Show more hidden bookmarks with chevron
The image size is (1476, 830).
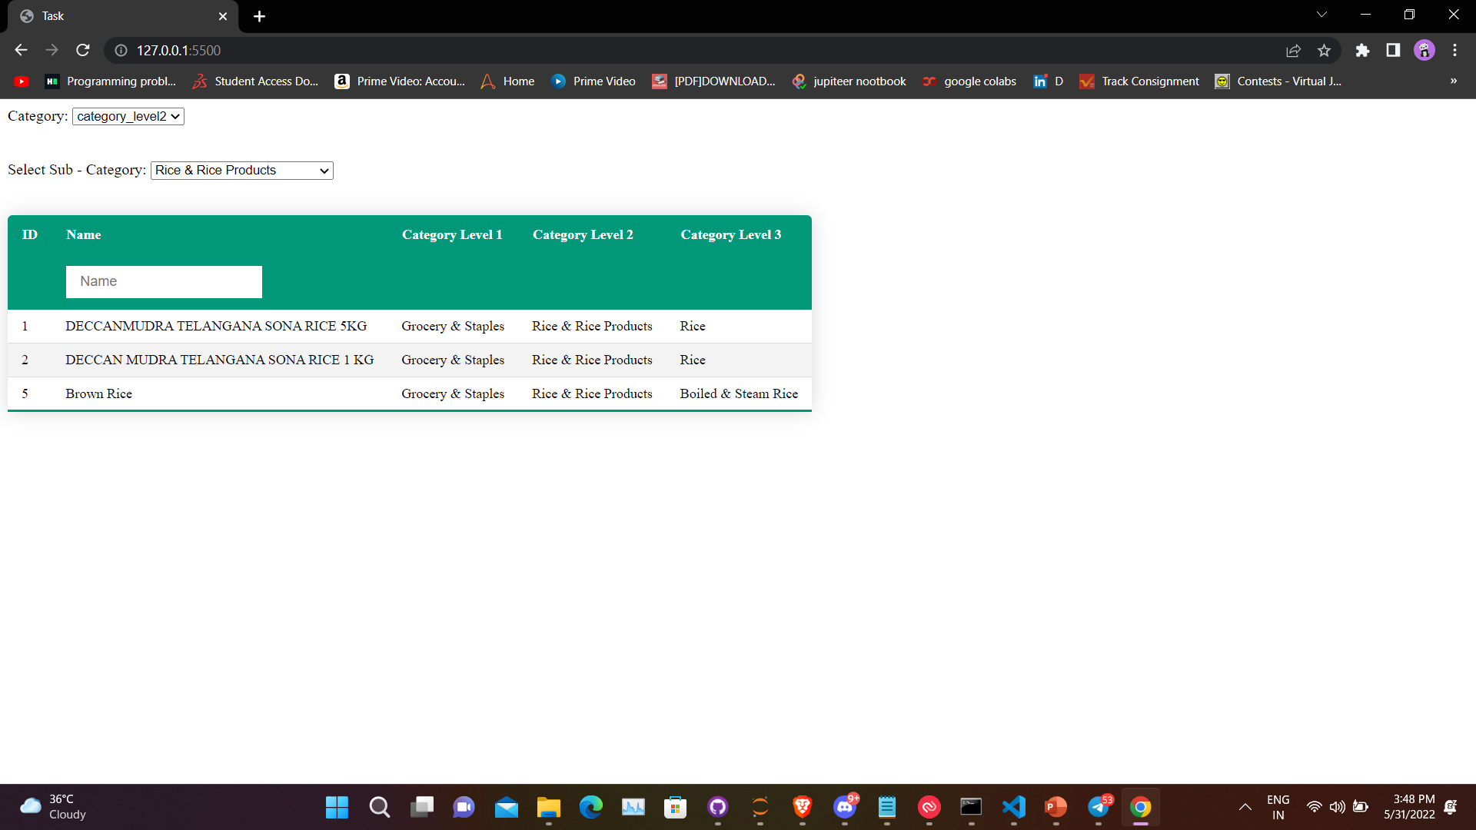coord(1453,81)
